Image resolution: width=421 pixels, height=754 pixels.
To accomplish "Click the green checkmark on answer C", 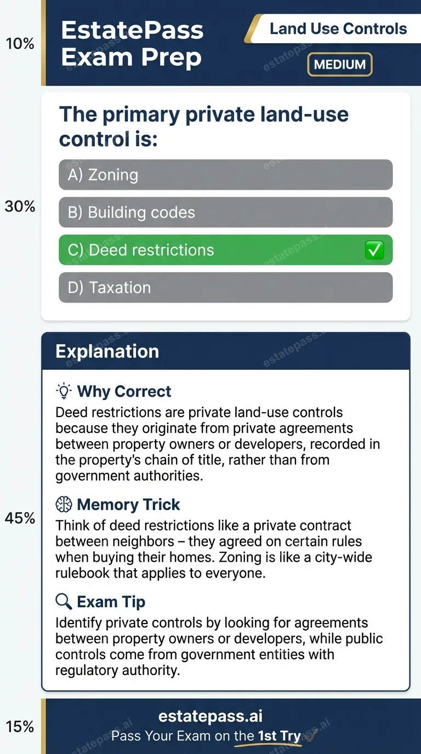I will click(374, 250).
